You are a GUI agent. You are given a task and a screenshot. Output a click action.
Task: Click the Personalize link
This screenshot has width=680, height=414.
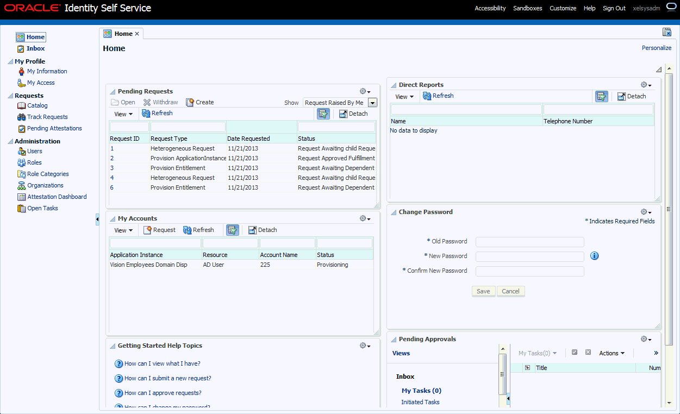[657, 48]
